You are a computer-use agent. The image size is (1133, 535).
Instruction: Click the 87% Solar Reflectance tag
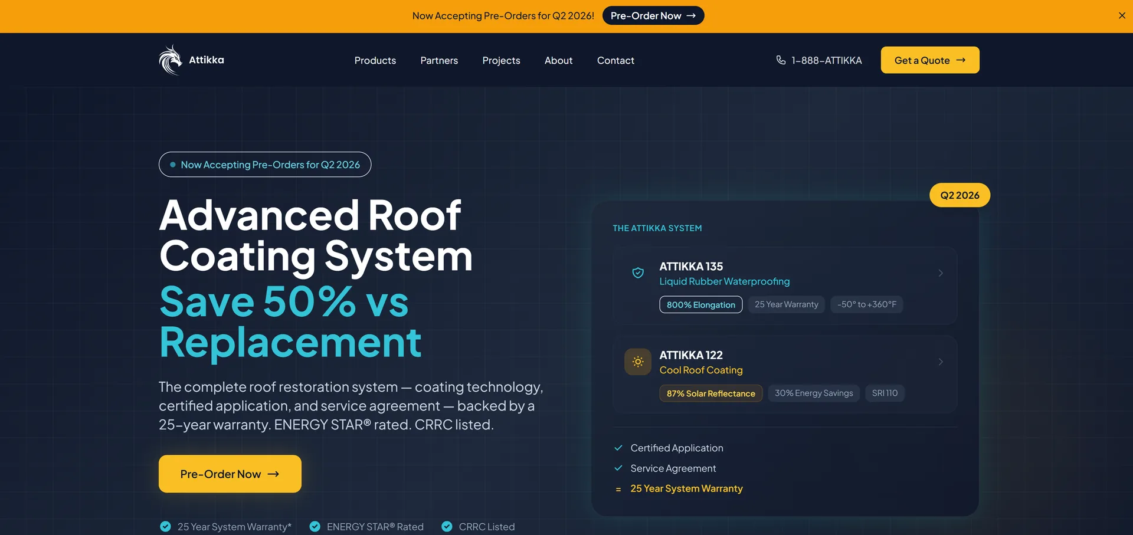[x=711, y=393]
